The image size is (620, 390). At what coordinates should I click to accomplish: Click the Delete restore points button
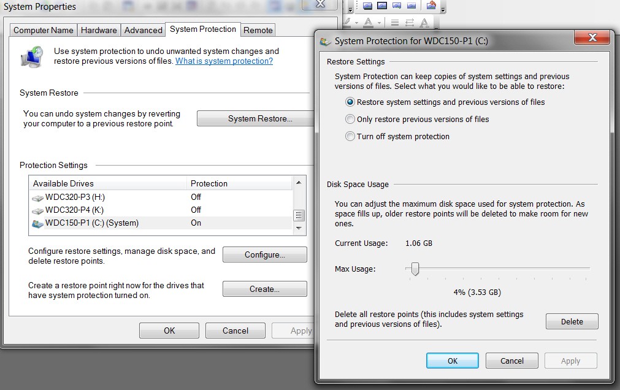pyautogui.click(x=572, y=321)
